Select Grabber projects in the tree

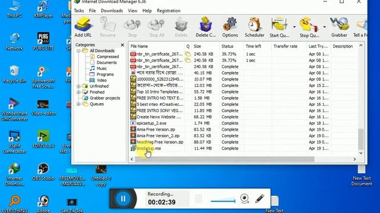click(x=104, y=98)
